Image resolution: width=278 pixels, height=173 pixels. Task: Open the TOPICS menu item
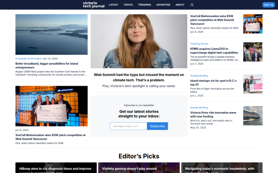(128, 5)
